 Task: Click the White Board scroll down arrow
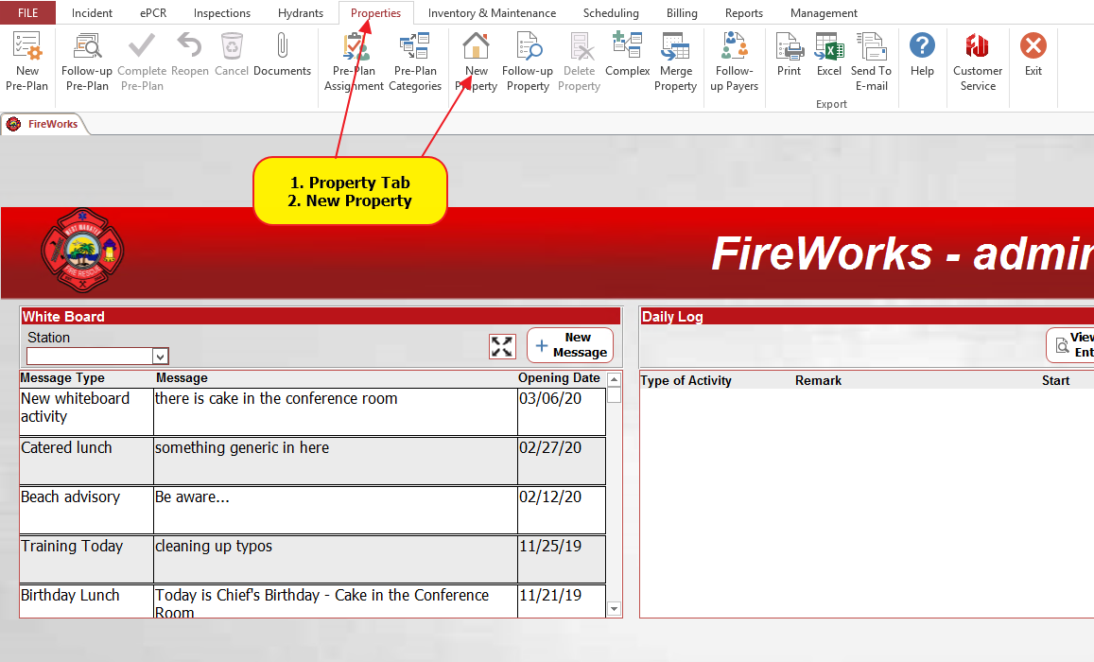click(x=614, y=609)
